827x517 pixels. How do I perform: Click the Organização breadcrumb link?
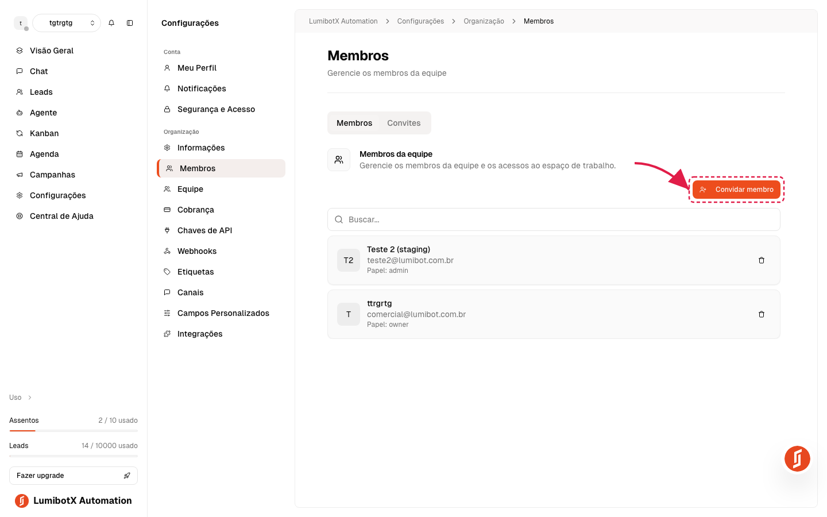[484, 21]
